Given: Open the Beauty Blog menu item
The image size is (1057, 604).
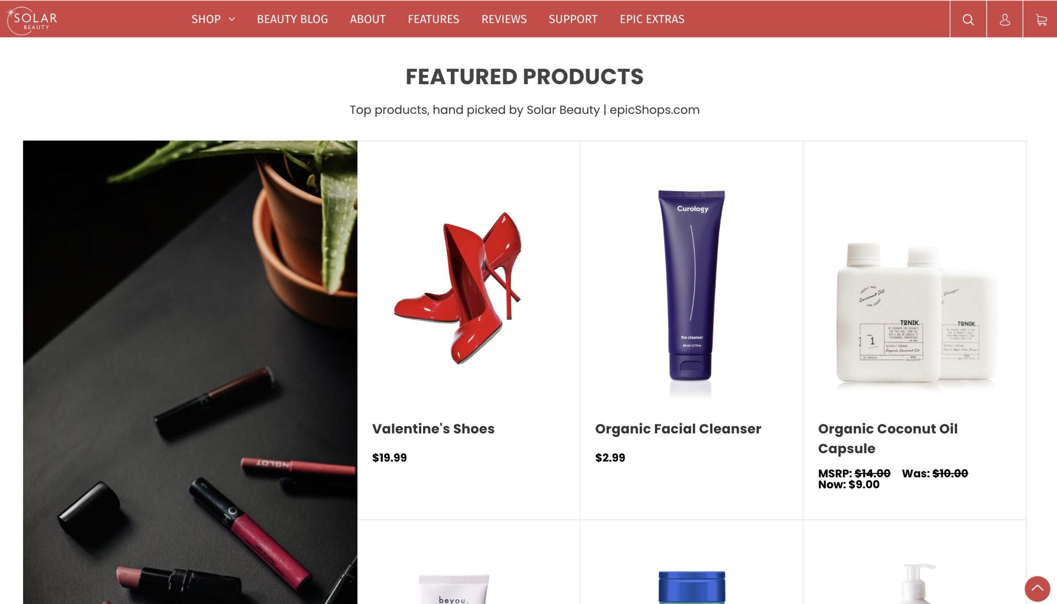Looking at the screenshot, I should [x=292, y=19].
